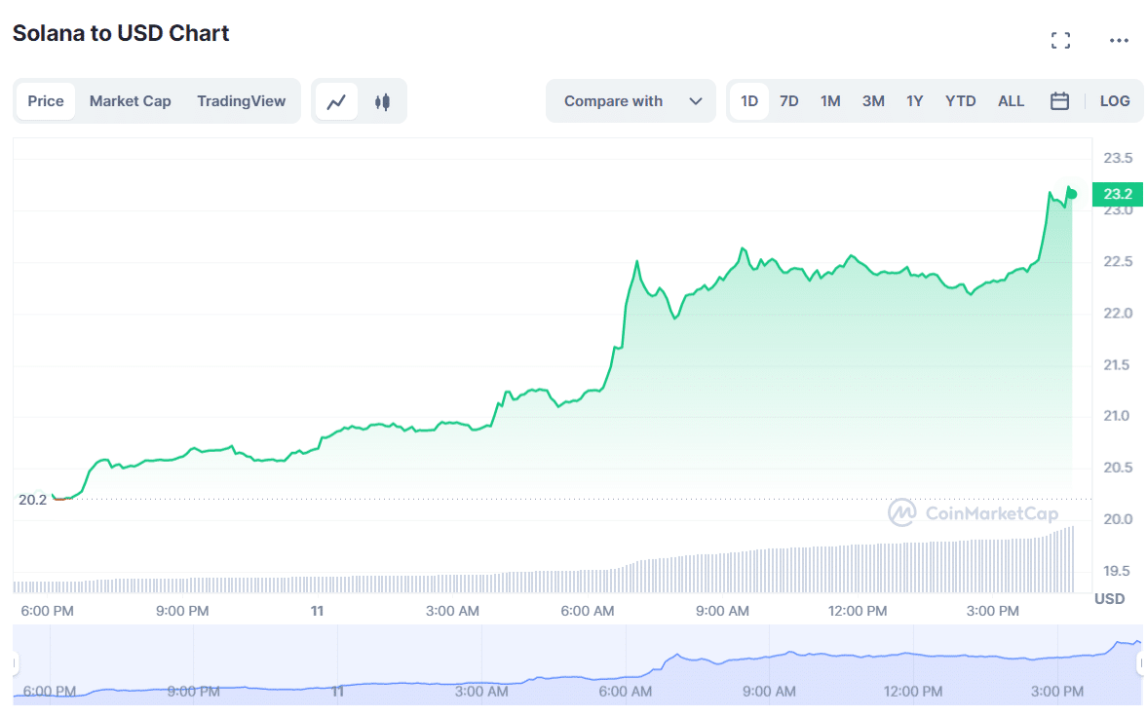Toggle LOG scale on the chart

[x=1115, y=101]
